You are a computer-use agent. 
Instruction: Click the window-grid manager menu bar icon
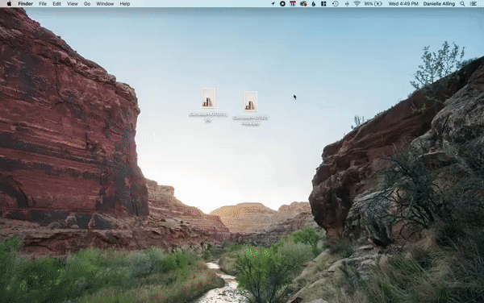[x=323, y=4]
